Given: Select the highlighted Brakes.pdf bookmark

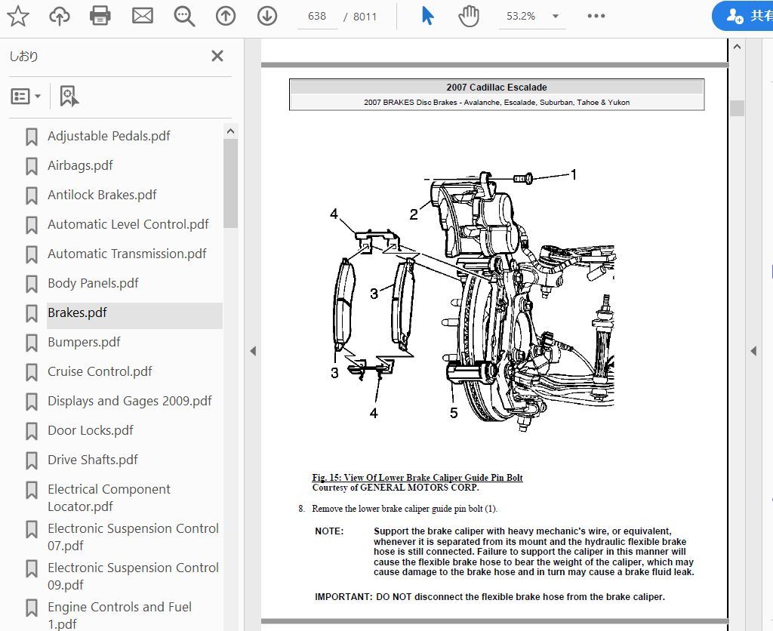Looking at the screenshot, I should coord(77,312).
